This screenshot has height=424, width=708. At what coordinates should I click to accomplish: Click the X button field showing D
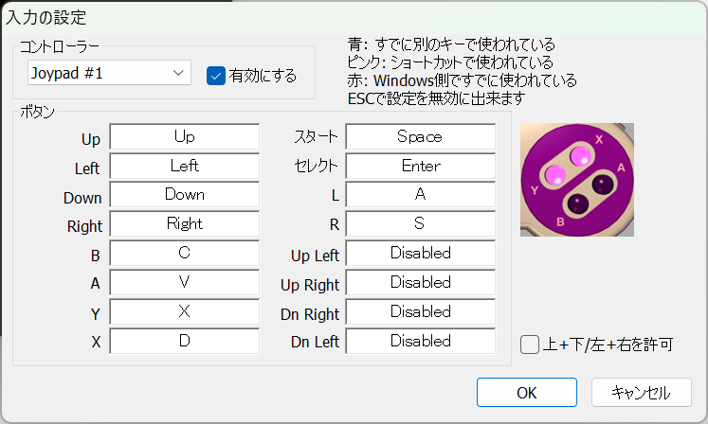tap(185, 341)
